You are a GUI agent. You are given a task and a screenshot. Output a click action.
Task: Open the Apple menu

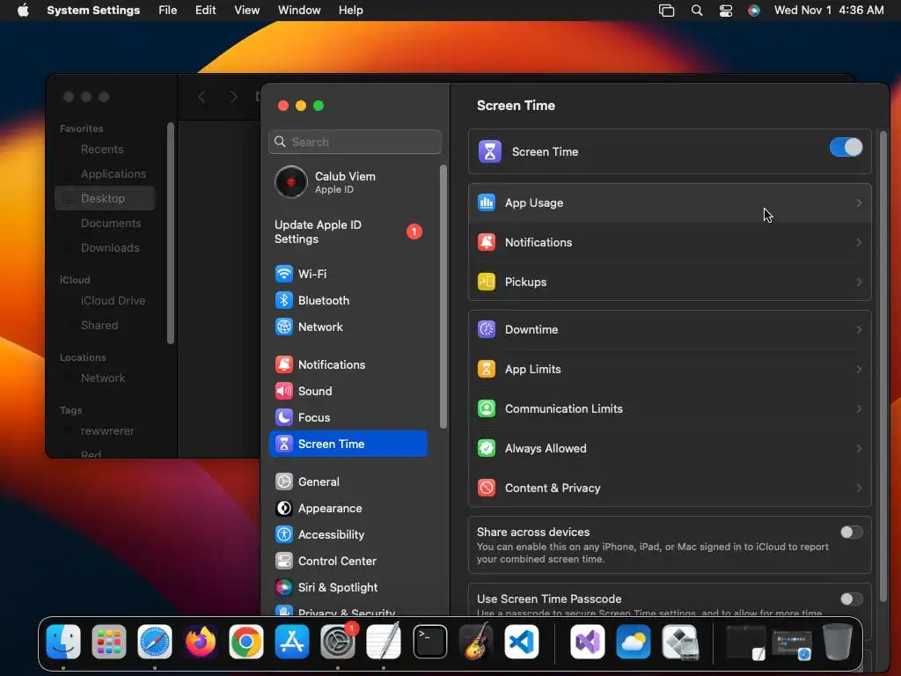click(23, 11)
